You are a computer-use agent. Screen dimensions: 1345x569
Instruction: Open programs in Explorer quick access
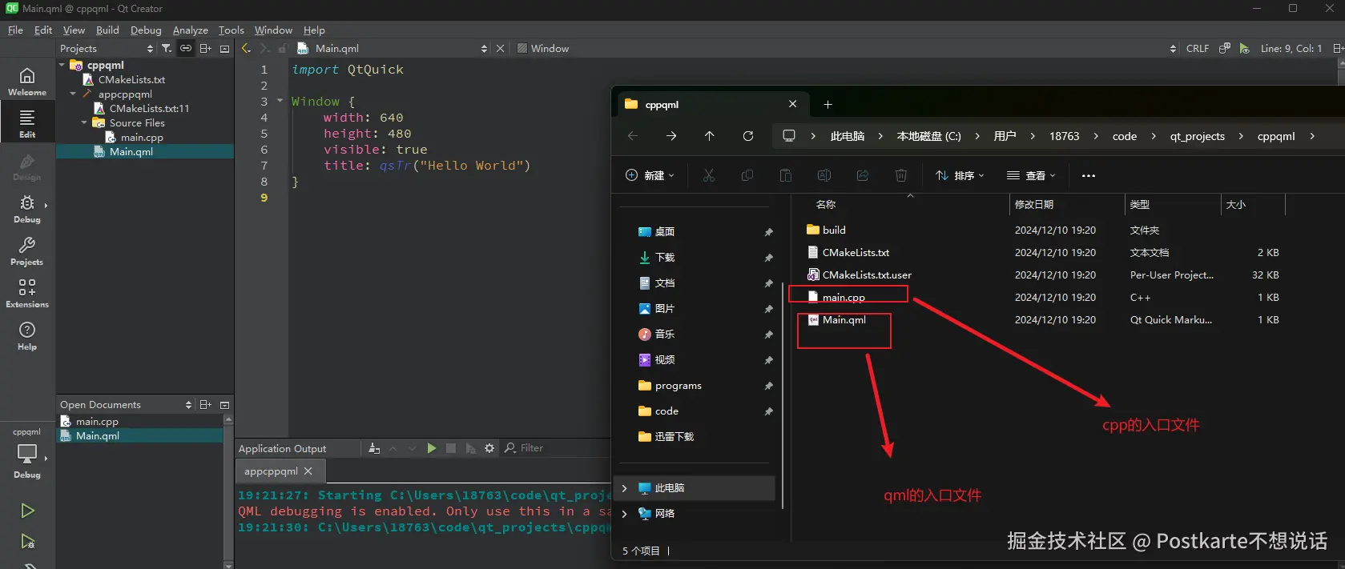[x=678, y=385]
